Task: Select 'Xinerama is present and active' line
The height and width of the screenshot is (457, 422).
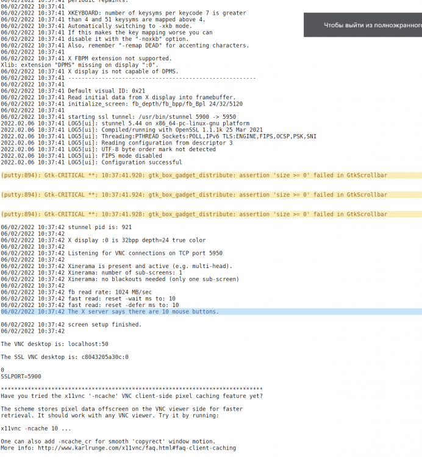Action: 116,266
